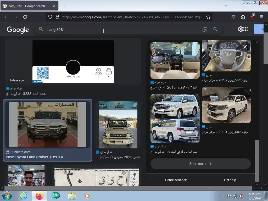Open New Toyota Land Cruiser TOYOTA title
The height and width of the screenshot is (201, 268).
[37, 157]
